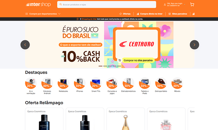Open the Ofertas menu item
This screenshot has height=130, width=218.
click(125, 14)
